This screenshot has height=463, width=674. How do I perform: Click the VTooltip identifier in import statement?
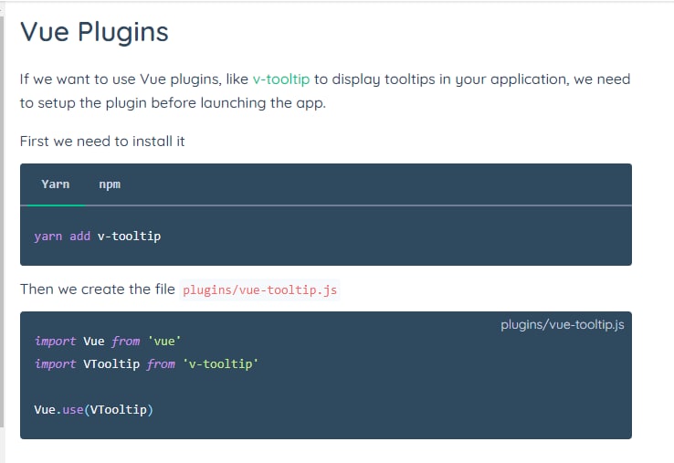(x=111, y=364)
